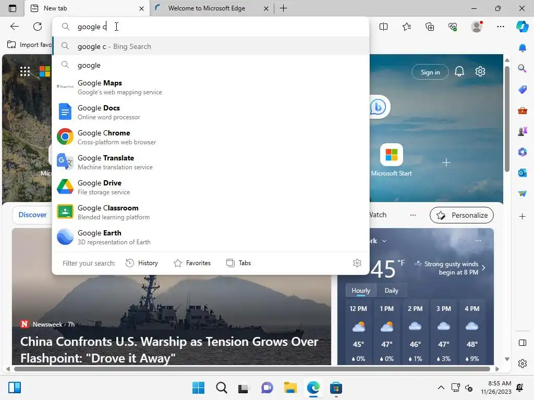Open File Explorer from taskbar
This screenshot has height=400, width=534.
(290, 387)
